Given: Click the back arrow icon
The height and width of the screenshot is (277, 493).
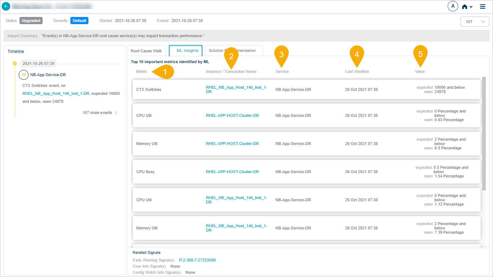Looking at the screenshot, I should pyautogui.click(x=6, y=6).
